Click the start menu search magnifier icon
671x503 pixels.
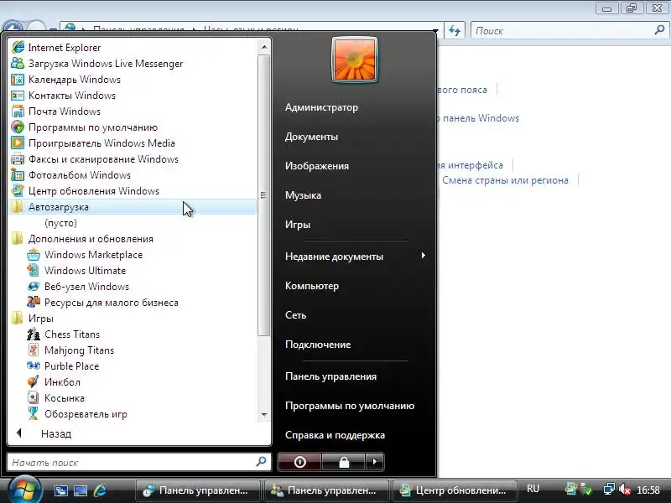pyautogui.click(x=262, y=462)
